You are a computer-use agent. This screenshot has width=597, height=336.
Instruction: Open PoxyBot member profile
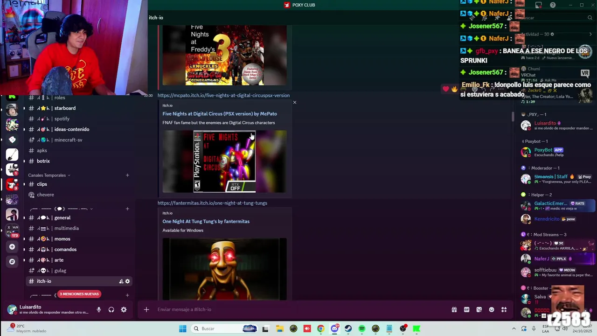click(x=557, y=152)
